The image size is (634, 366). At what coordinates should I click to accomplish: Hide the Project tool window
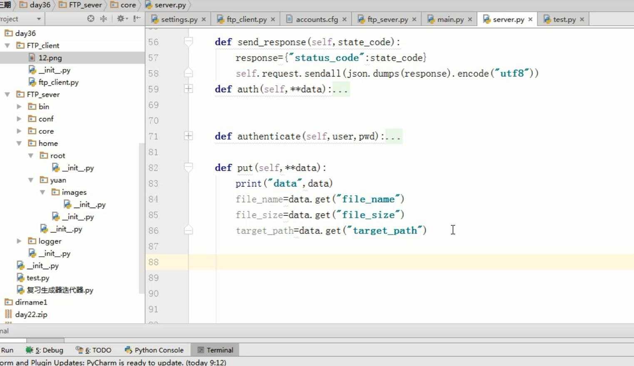[x=137, y=19]
